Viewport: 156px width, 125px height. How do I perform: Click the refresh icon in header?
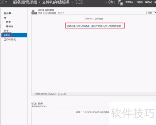pos(111,2)
